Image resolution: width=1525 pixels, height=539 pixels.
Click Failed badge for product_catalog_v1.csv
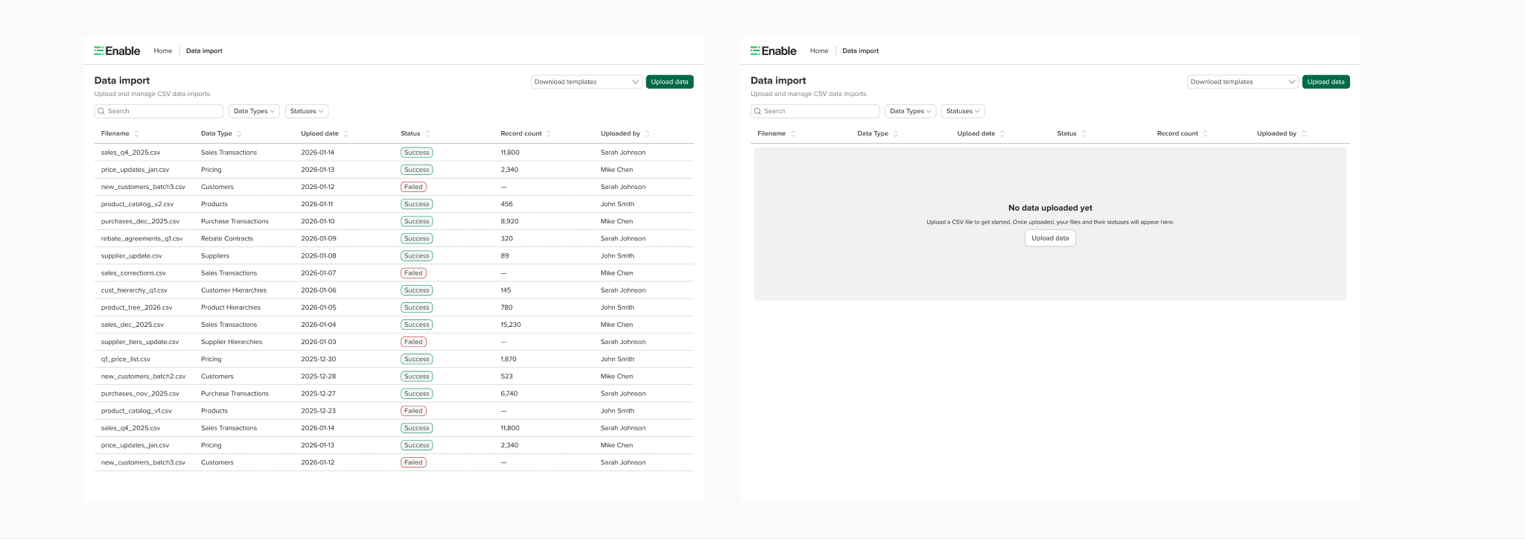413,411
